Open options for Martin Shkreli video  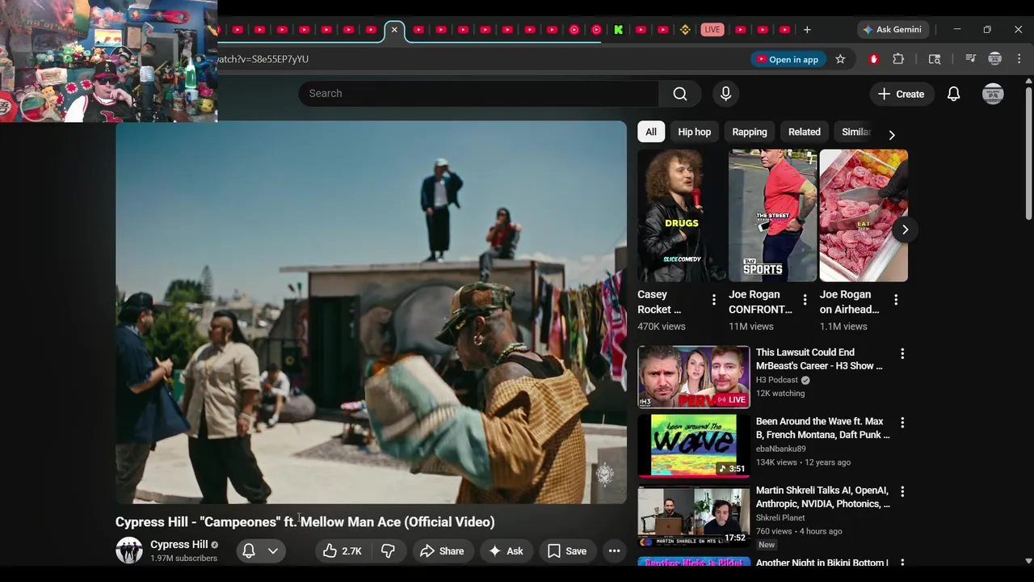(x=902, y=491)
